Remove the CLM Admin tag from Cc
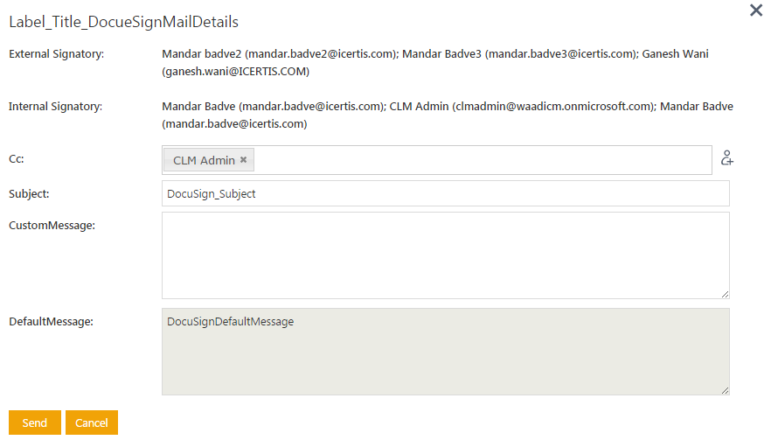764x440 pixels. pyautogui.click(x=244, y=160)
